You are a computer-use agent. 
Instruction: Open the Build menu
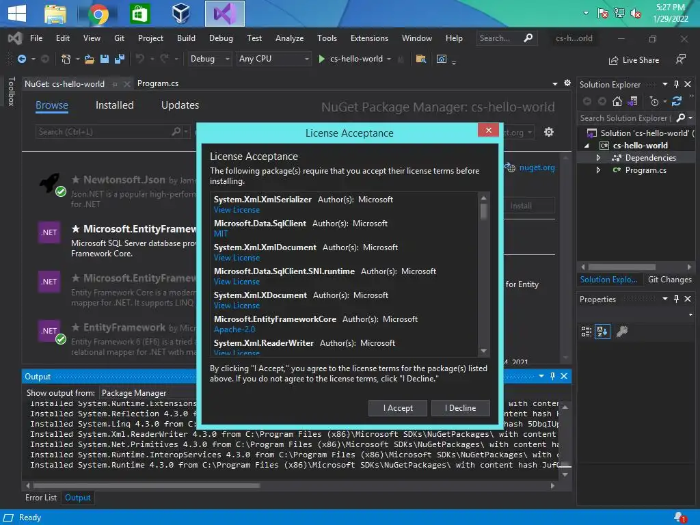[x=186, y=38]
